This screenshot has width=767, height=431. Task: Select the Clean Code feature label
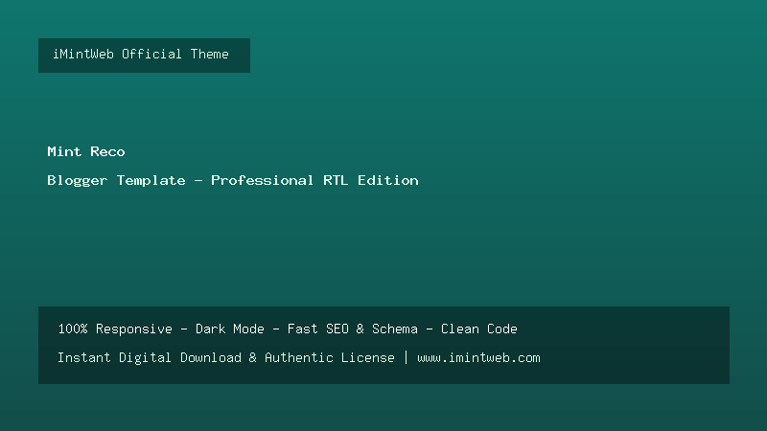(x=478, y=329)
